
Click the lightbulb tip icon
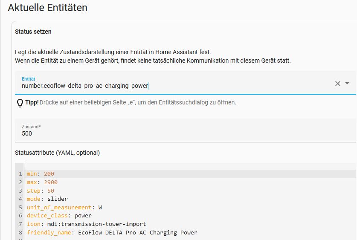(x=20, y=103)
